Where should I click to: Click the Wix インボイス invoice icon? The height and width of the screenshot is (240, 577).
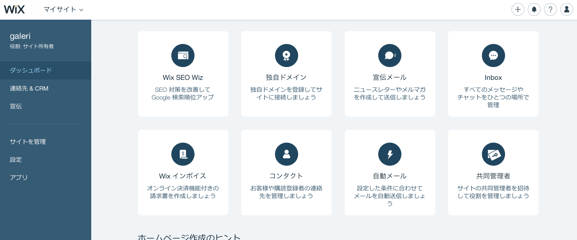click(x=183, y=154)
